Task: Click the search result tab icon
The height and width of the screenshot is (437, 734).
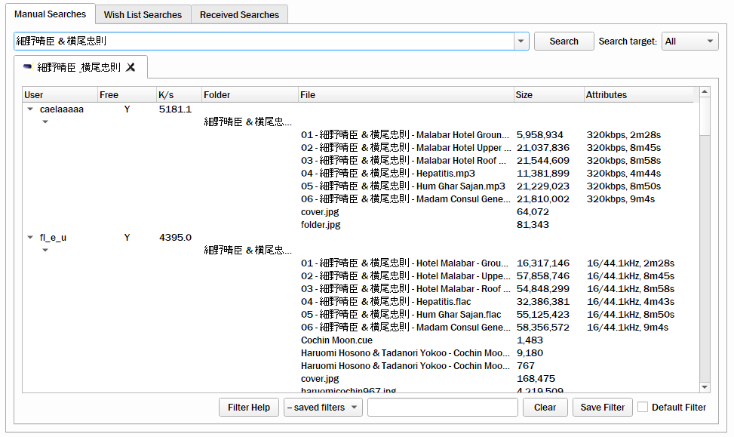Action: (x=28, y=67)
